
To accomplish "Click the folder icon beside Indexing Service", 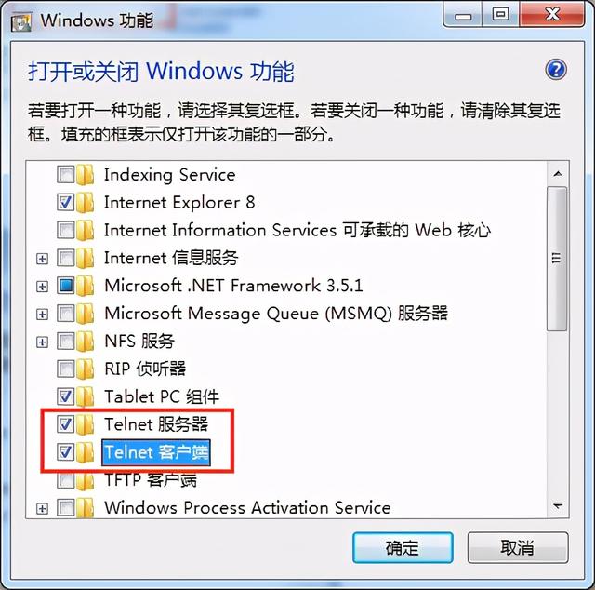I will coord(85,175).
